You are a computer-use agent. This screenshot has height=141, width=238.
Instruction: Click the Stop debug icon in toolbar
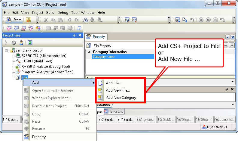[200, 20]
